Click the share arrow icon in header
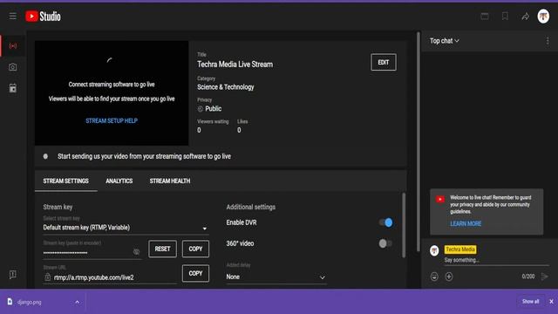558x314 pixels. click(x=525, y=17)
